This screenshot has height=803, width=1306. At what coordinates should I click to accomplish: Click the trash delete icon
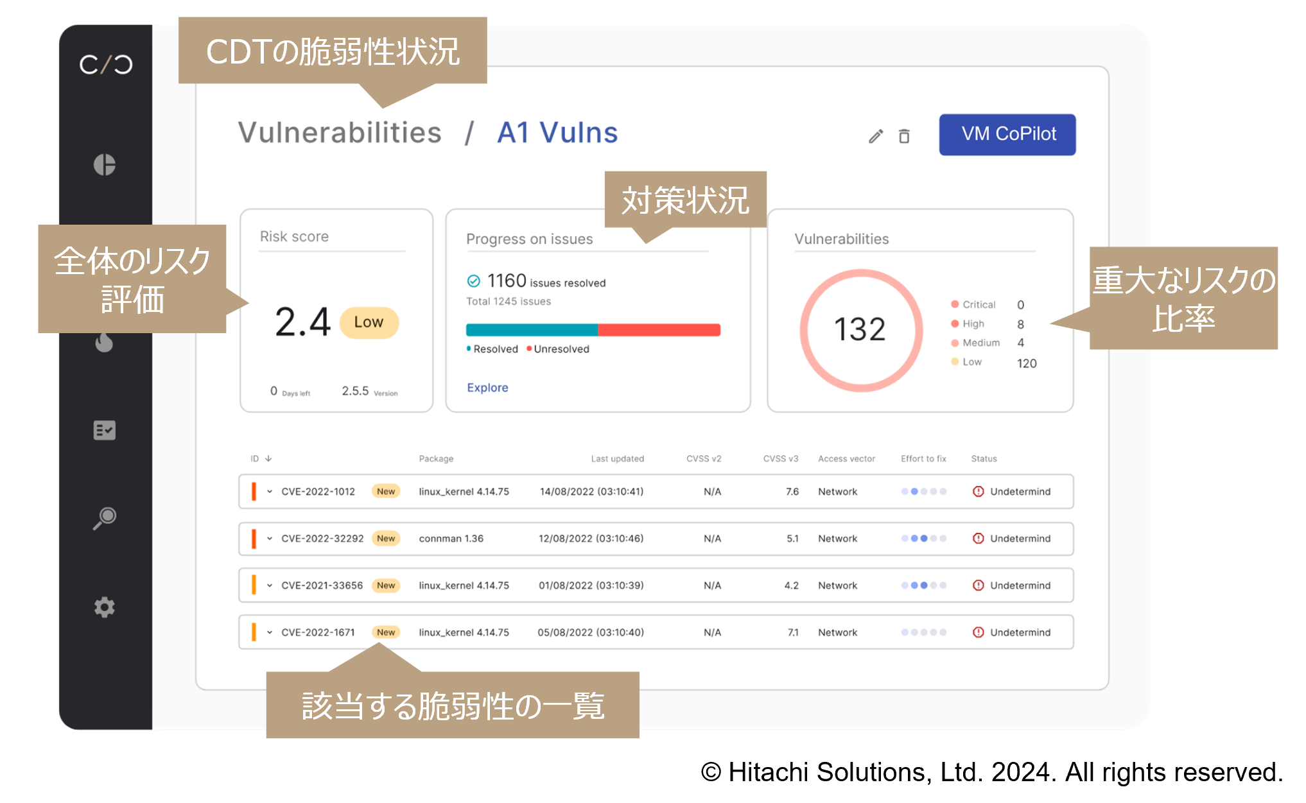click(x=904, y=136)
